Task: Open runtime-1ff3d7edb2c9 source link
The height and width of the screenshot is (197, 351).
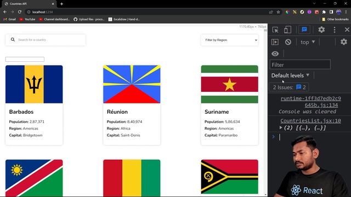Action: [311, 102]
